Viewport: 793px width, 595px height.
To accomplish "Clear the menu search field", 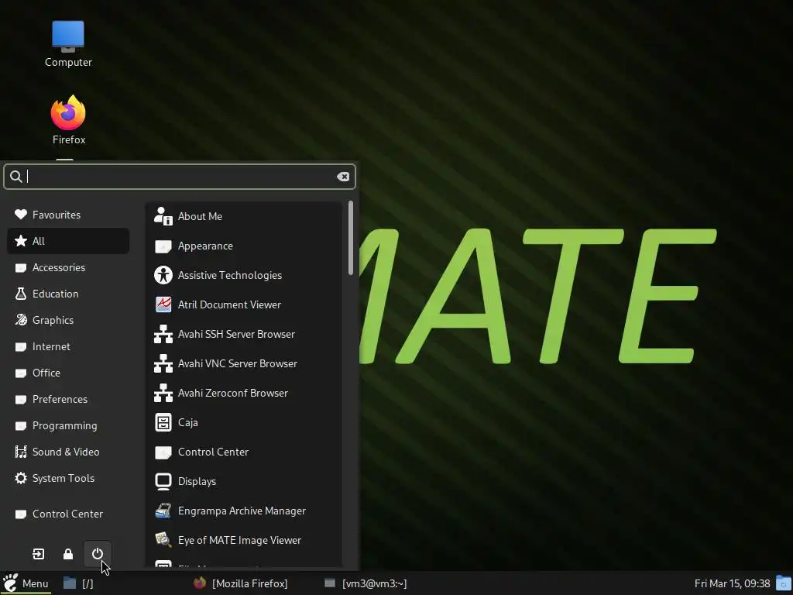I will pyautogui.click(x=343, y=176).
